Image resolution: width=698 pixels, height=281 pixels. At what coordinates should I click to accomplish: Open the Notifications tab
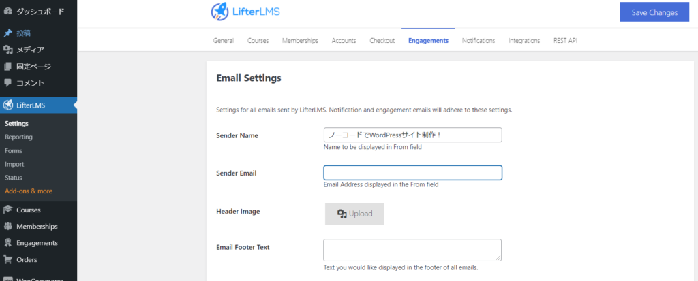tap(479, 40)
